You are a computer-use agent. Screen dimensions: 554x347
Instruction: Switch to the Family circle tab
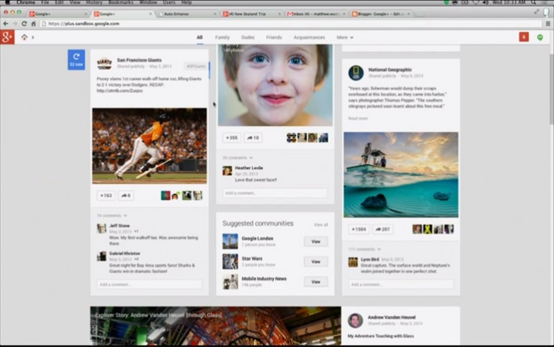(x=222, y=37)
